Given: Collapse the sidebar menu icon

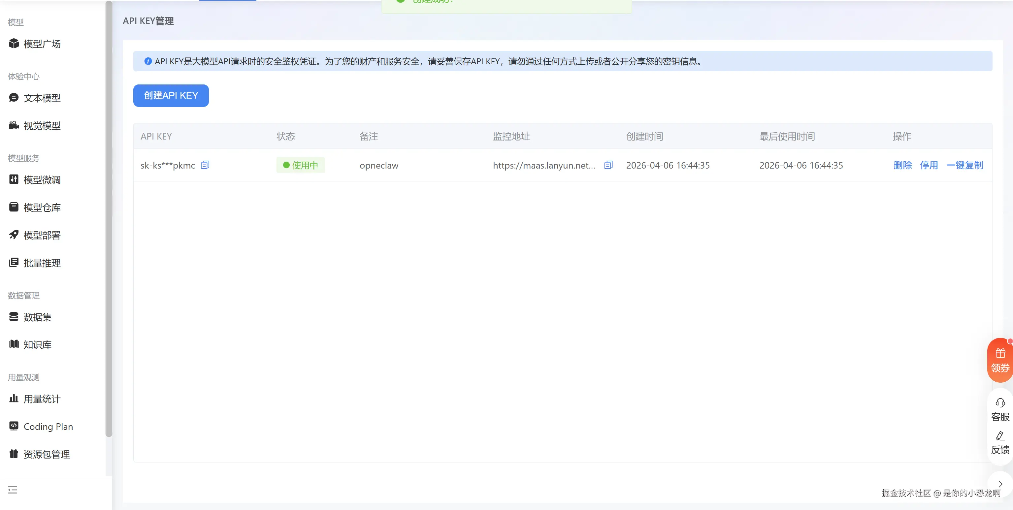Looking at the screenshot, I should (x=13, y=490).
